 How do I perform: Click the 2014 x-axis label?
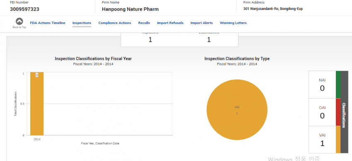tap(37, 139)
